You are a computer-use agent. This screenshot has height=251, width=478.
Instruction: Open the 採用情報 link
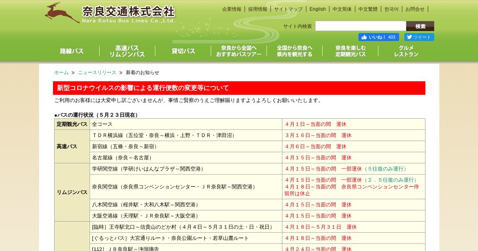[258, 9]
